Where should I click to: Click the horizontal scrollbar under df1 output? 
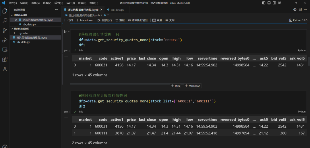point(133,84)
